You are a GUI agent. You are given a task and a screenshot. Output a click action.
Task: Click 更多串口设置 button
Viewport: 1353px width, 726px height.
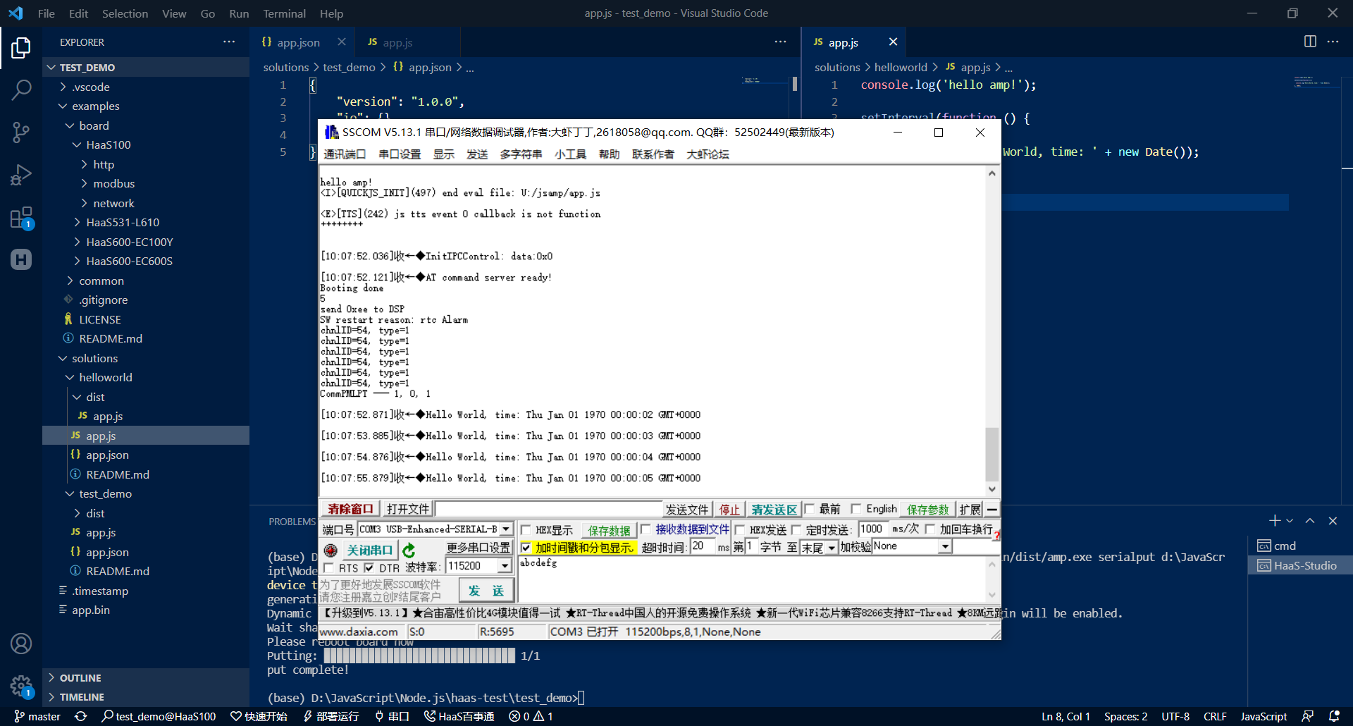(x=478, y=548)
